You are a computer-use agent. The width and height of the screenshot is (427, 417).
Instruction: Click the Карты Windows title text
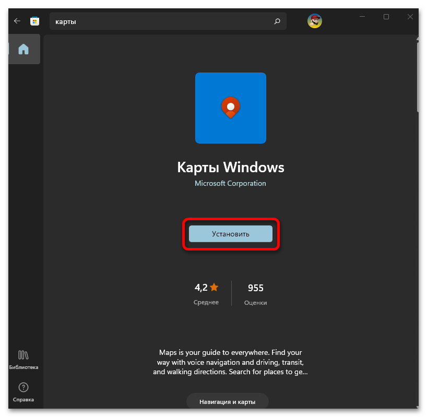tap(230, 168)
